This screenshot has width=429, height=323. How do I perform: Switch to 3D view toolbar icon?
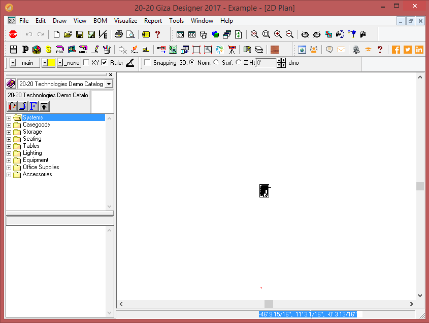pos(192,34)
